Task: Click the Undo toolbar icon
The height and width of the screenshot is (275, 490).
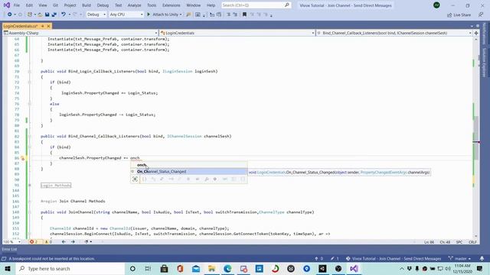Action: [x=64, y=15]
